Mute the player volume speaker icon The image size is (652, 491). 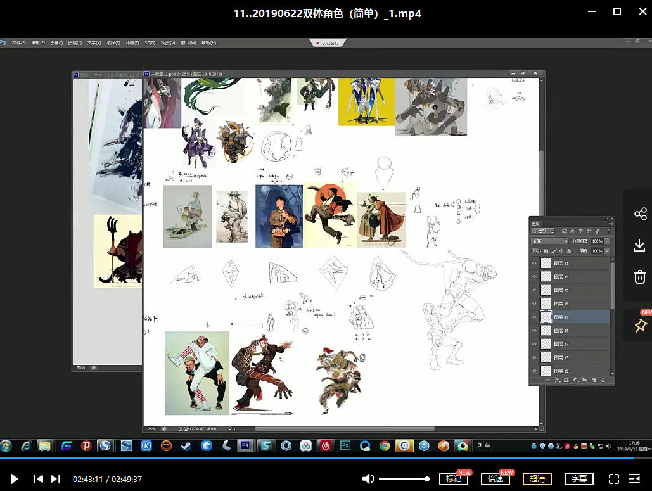click(368, 479)
